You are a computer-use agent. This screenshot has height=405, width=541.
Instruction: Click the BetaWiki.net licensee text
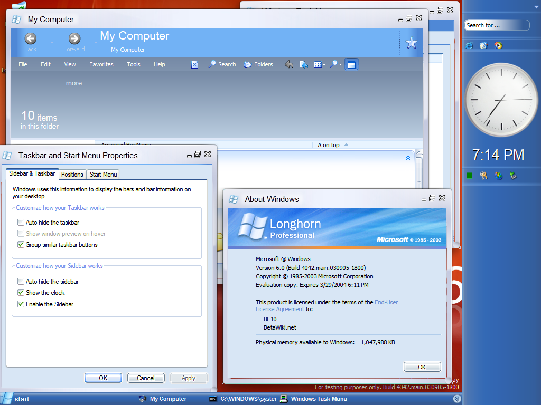click(280, 327)
